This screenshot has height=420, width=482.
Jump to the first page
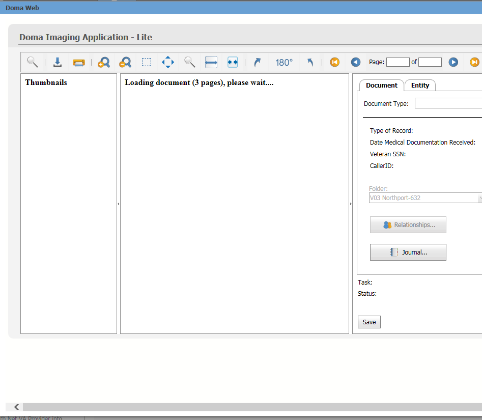tap(335, 62)
